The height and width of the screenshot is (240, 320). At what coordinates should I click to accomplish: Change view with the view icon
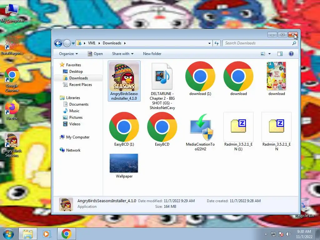(263, 54)
